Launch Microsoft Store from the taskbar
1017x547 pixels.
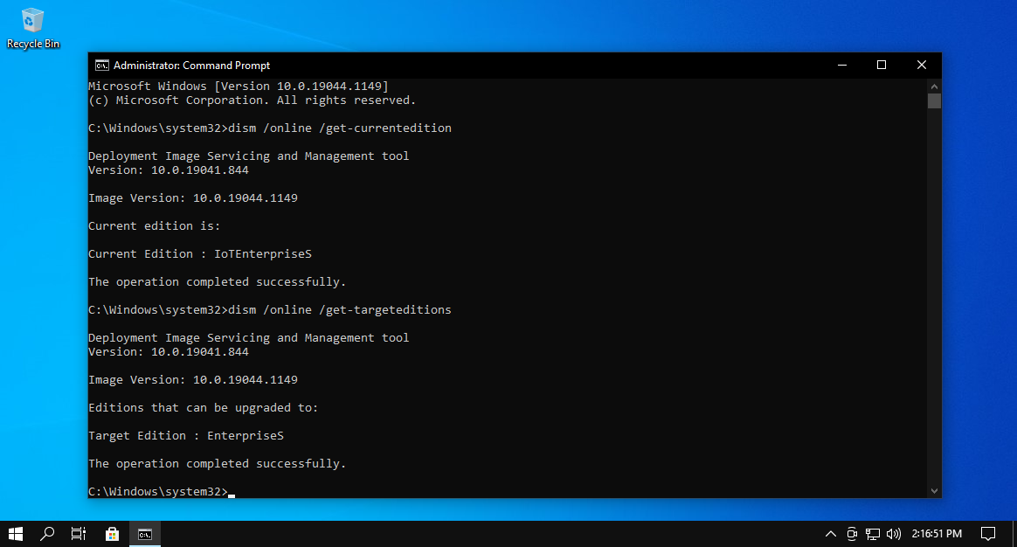pyautogui.click(x=112, y=533)
